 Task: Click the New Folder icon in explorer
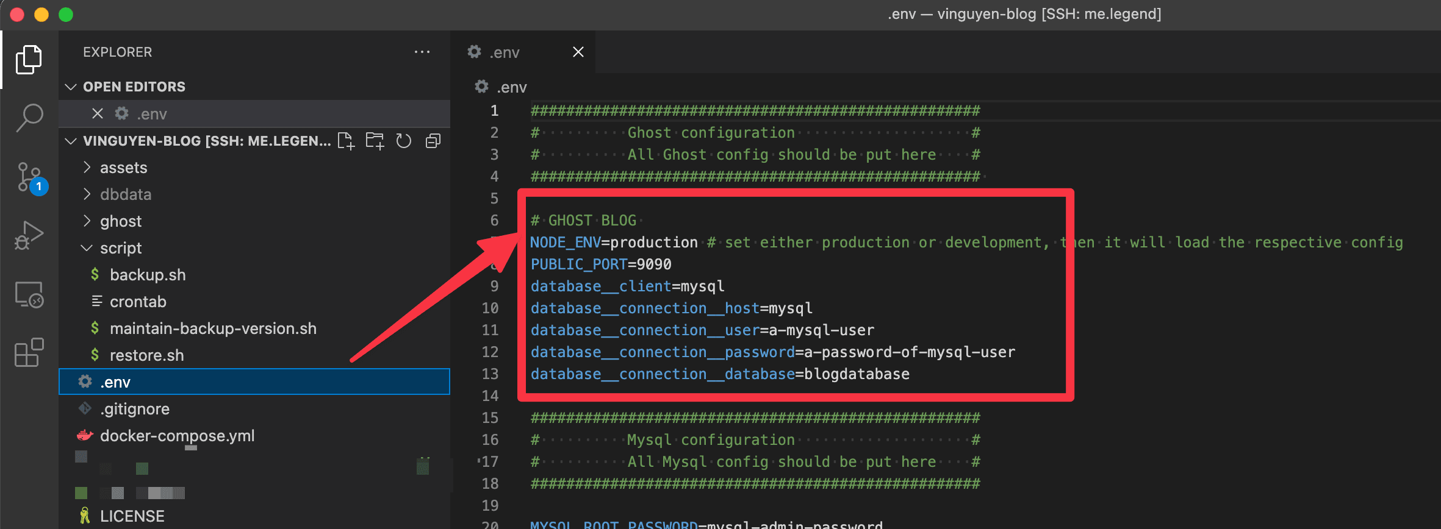(x=375, y=141)
